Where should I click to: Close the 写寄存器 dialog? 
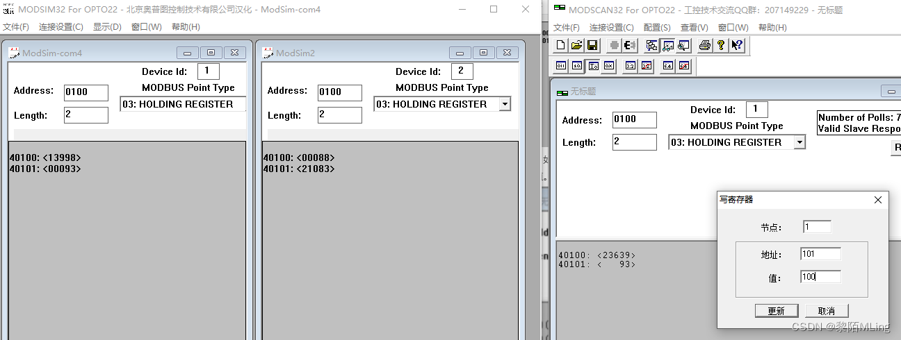click(877, 200)
